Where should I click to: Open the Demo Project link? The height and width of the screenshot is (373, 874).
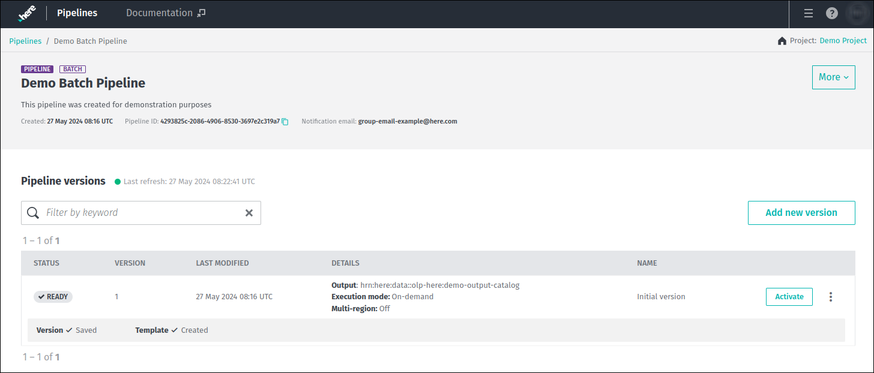(x=843, y=41)
